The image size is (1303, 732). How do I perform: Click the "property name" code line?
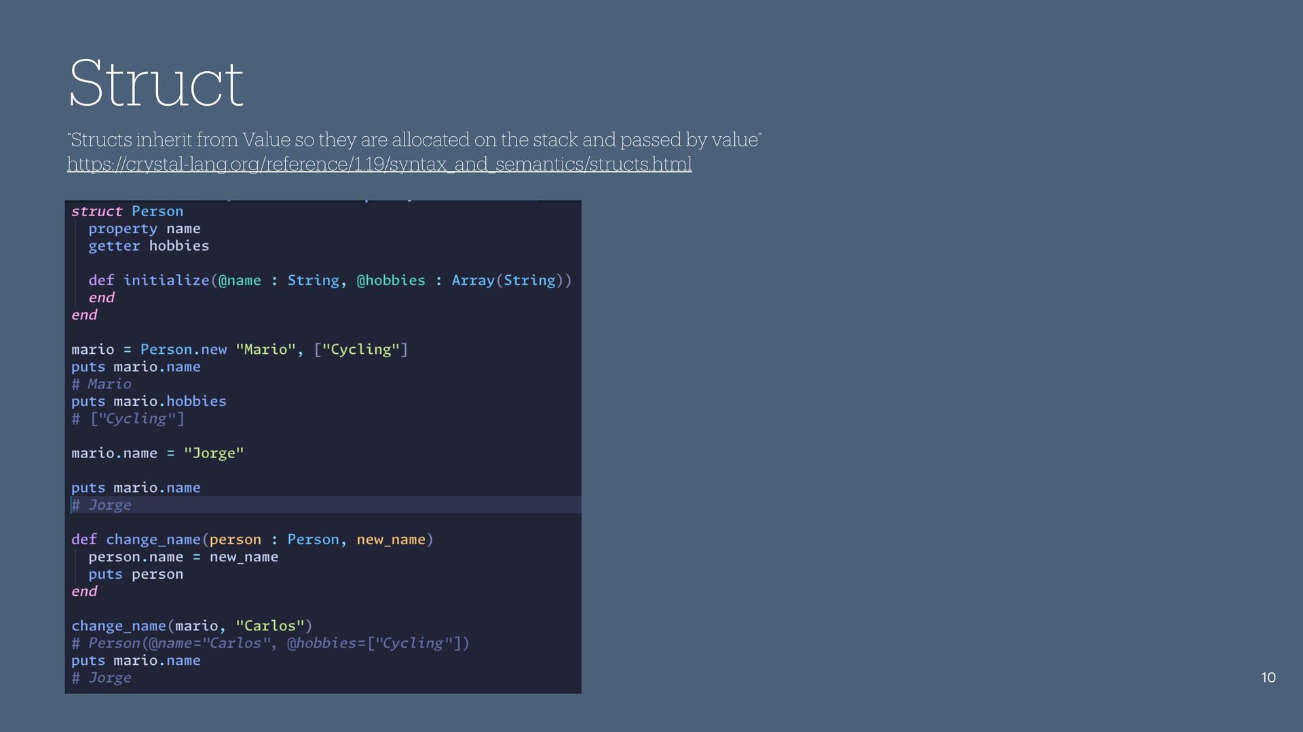(x=144, y=229)
